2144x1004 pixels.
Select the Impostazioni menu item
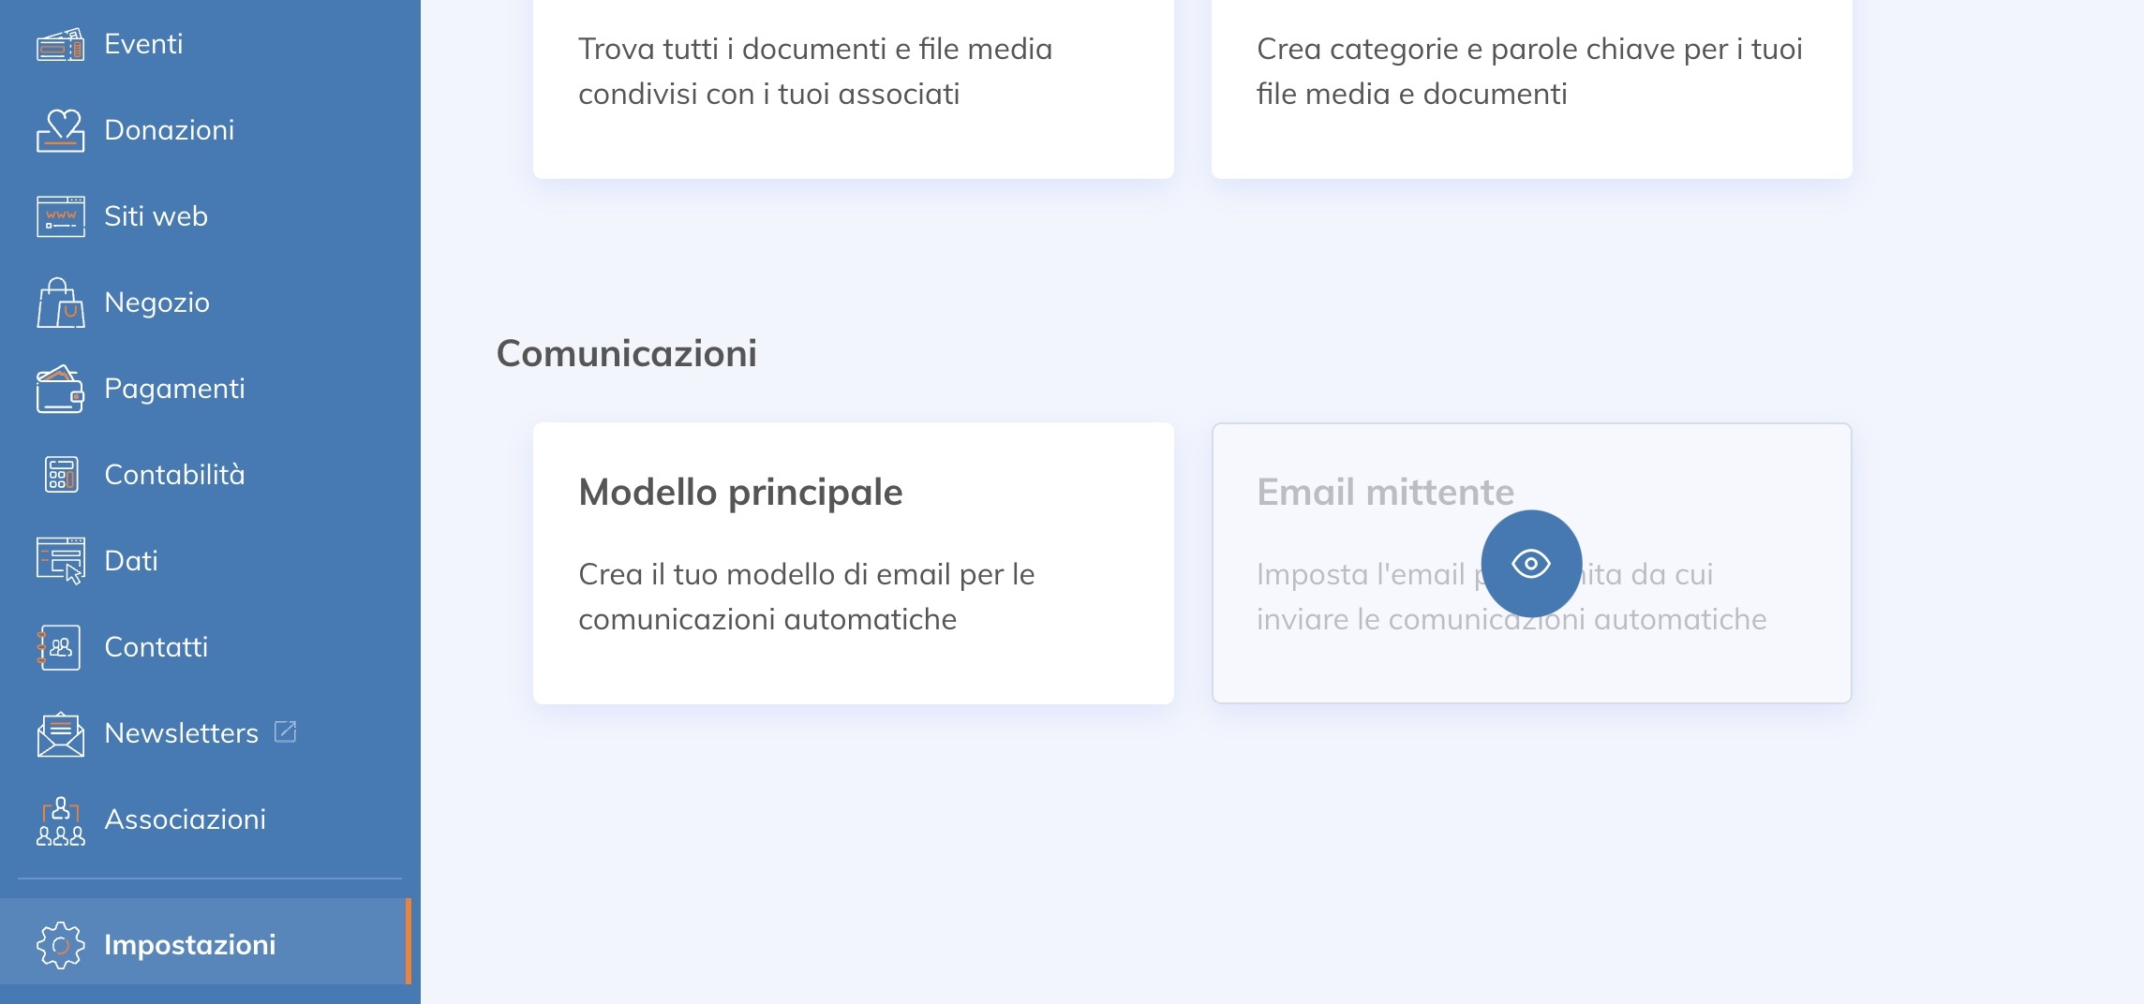coord(189,945)
